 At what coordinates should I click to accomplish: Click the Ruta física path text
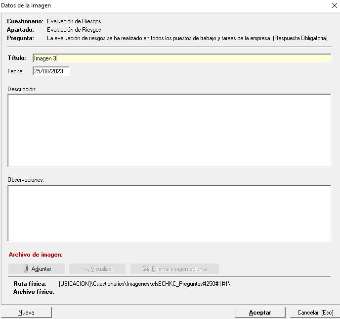coord(145,284)
